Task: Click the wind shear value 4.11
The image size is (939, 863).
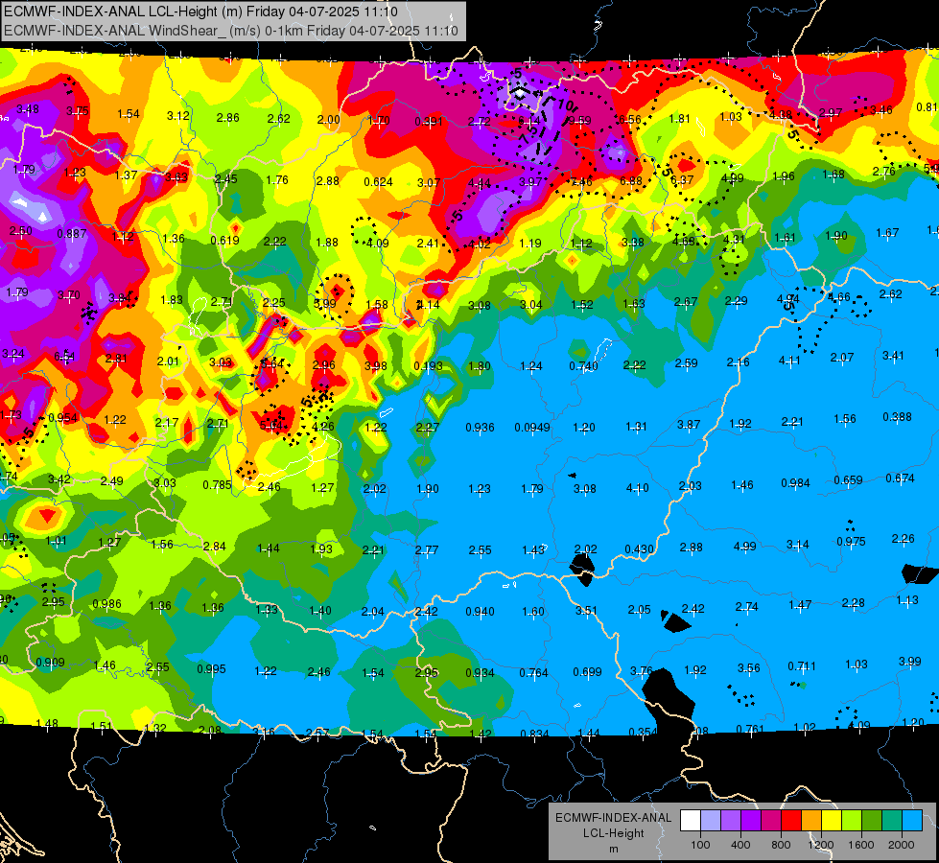Action: (789, 360)
